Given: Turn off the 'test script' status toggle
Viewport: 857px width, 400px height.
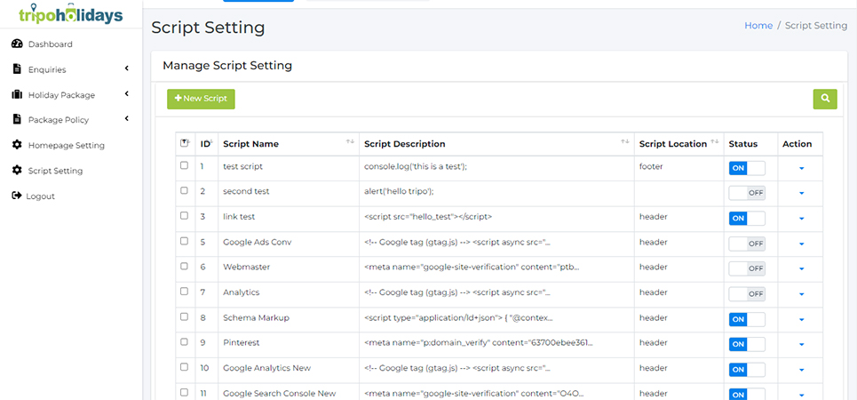Looking at the screenshot, I should 746,168.
